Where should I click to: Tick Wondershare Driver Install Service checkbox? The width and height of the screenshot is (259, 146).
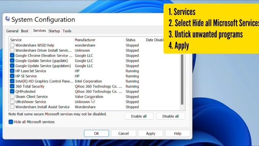click(x=12, y=50)
